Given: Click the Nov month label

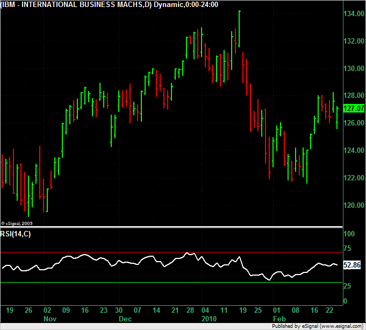Looking at the screenshot, I should point(50,319).
